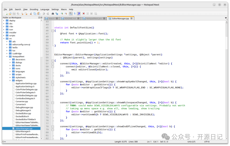
Task: Click Unix (LF) in status bar
Action: pos(192,142)
